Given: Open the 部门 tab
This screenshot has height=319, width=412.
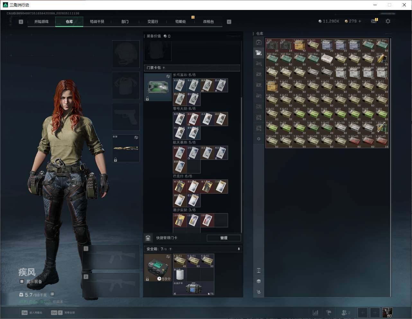Looking at the screenshot, I should (125, 22).
